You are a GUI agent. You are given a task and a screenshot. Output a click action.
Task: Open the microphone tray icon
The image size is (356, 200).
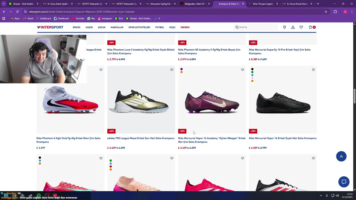327,196
